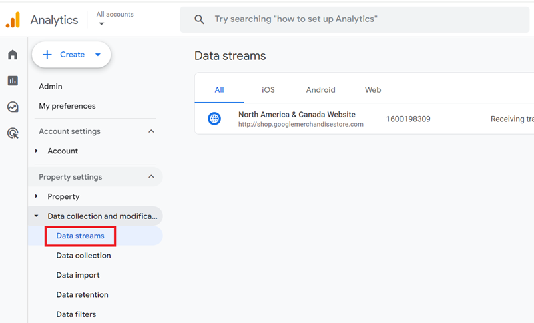Select Data collection menu item
This screenshot has height=323, width=534.
click(x=84, y=256)
